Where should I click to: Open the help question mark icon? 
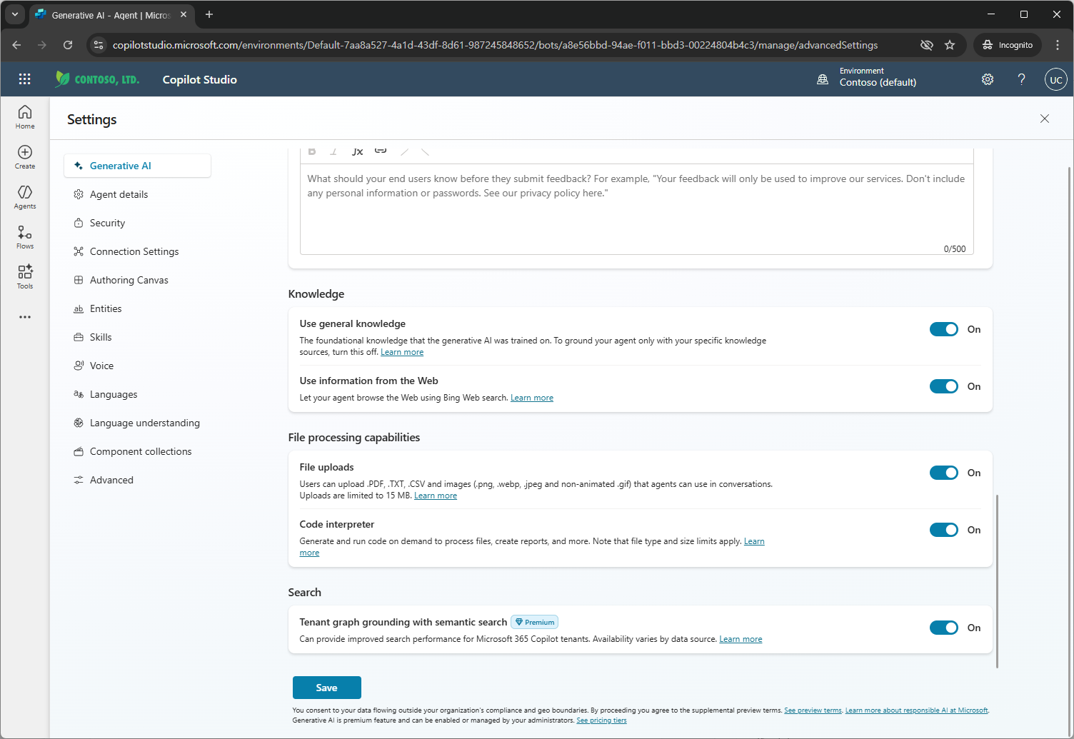click(1022, 79)
